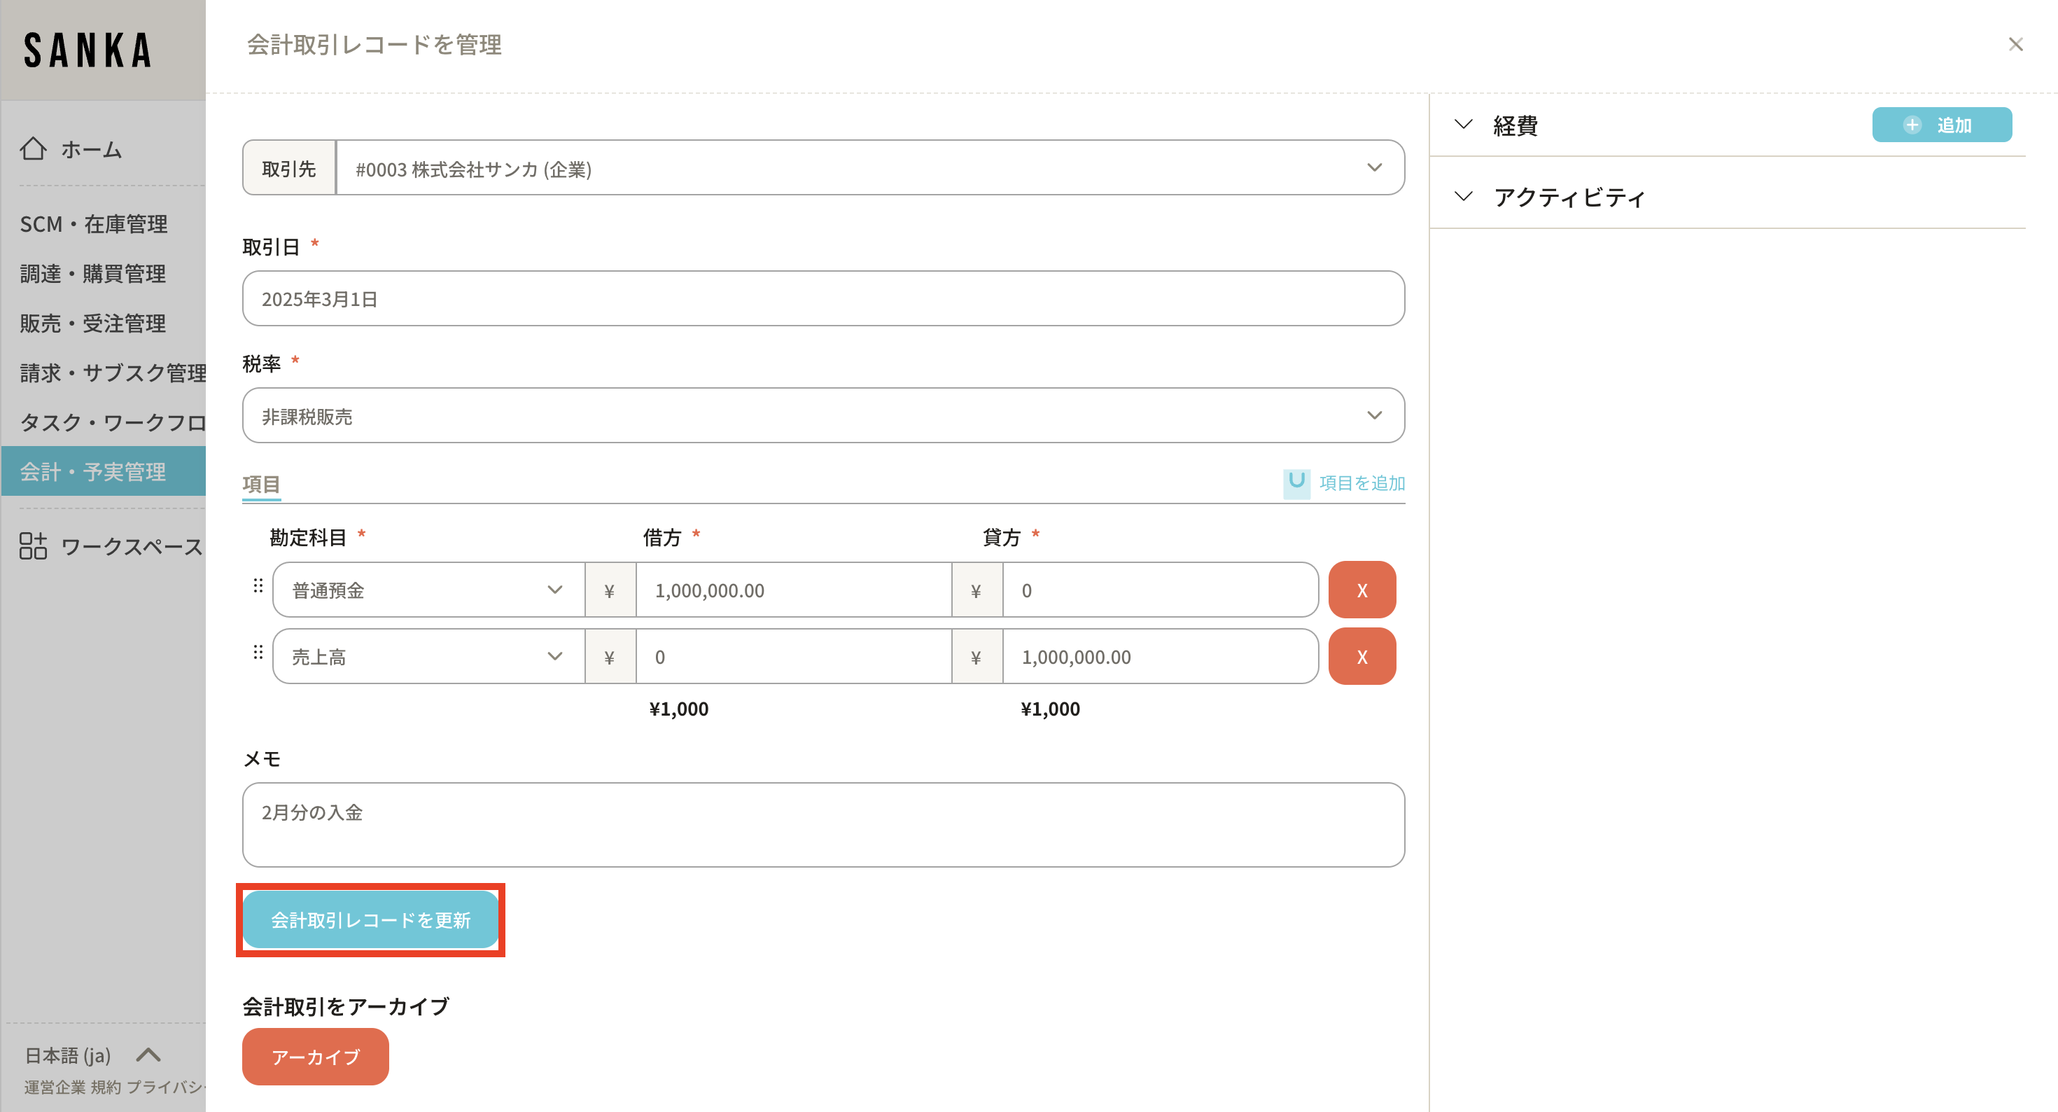Expand the アクティビティ section
2058x1112 pixels.
[x=1463, y=197]
